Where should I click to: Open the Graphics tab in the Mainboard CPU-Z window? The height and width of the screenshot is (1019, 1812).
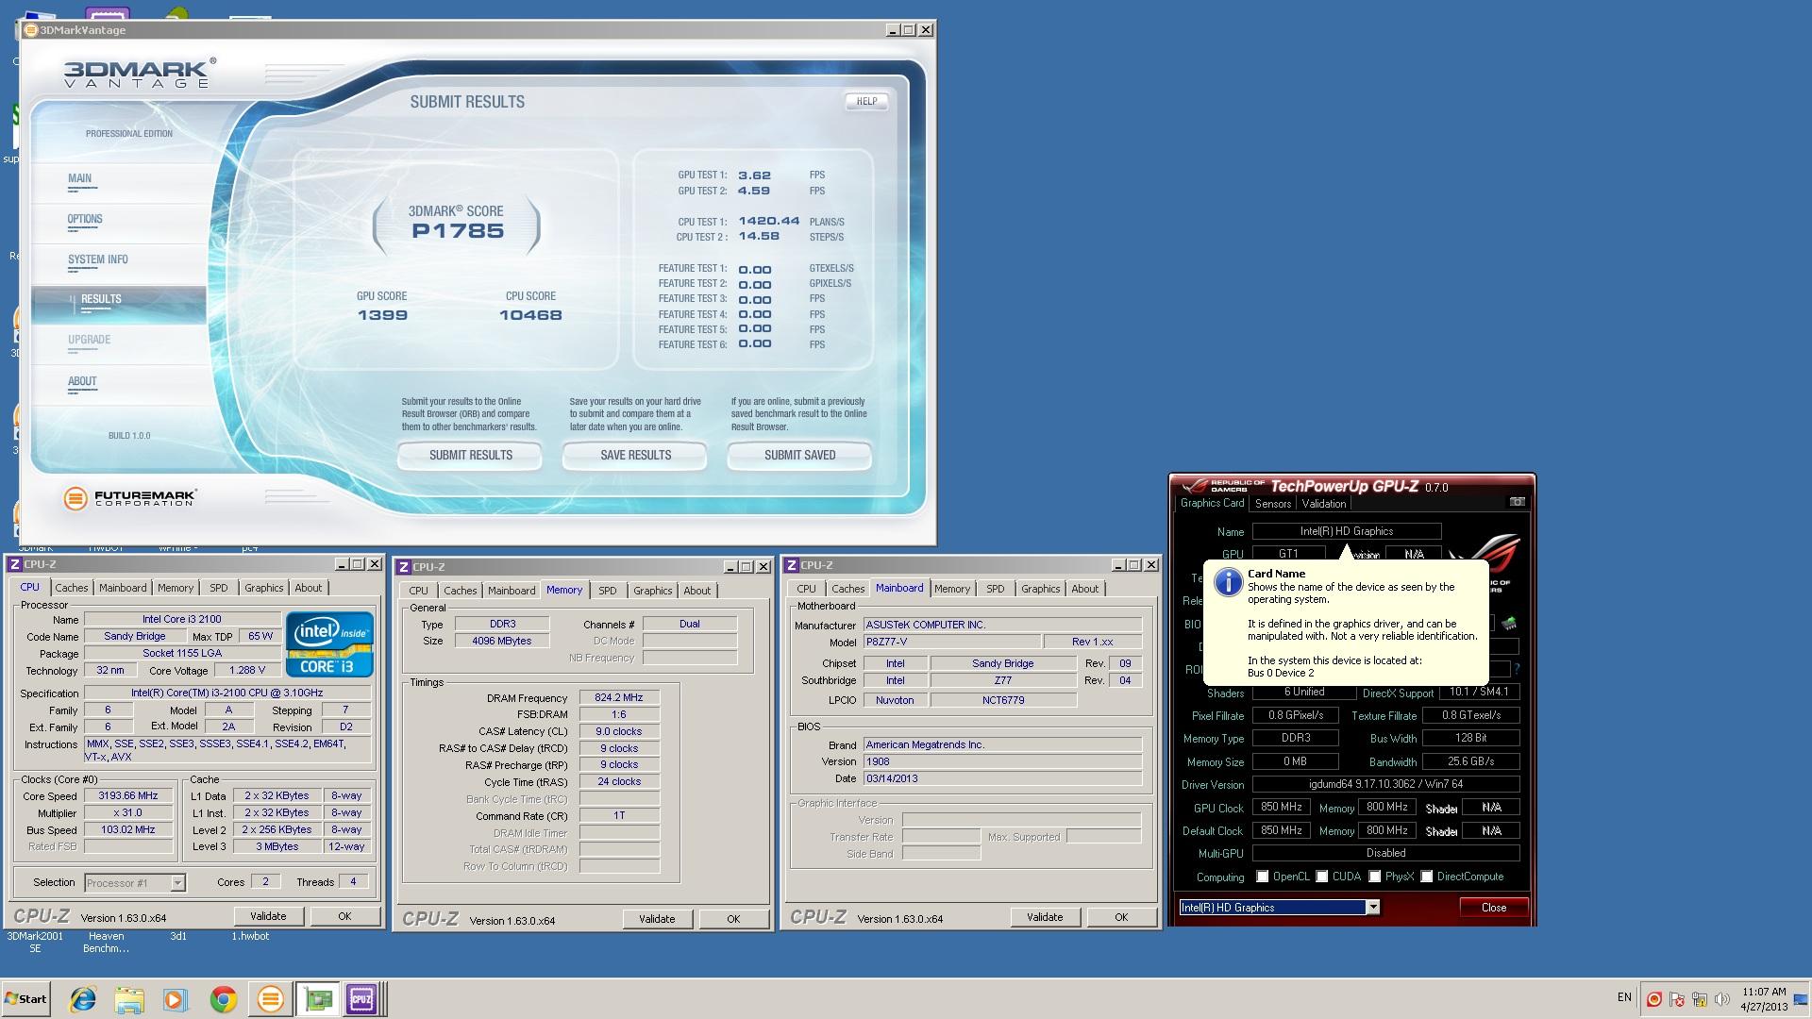click(x=1040, y=589)
